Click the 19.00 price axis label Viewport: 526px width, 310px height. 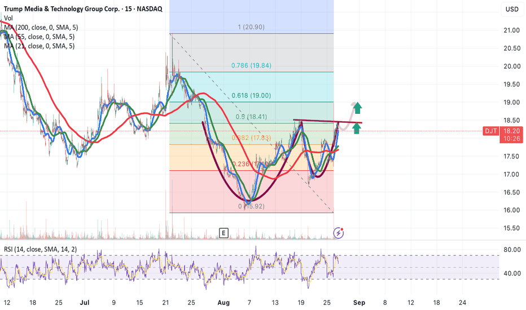coord(512,103)
